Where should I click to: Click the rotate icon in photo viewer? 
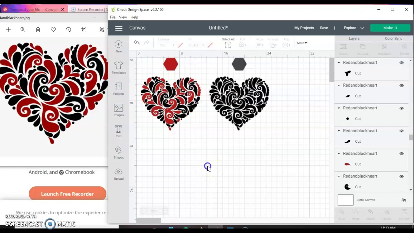(x=69, y=30)
